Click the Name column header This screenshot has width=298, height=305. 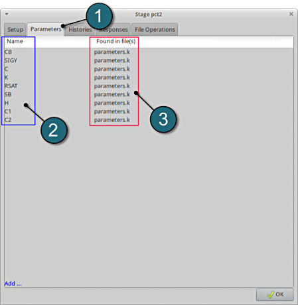coord(15,41)
